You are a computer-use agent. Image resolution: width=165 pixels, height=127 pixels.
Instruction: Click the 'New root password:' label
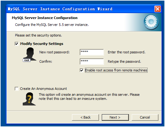tap(54, 52)
